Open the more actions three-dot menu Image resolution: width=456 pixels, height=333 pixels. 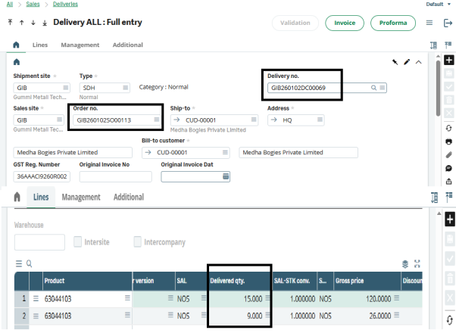pyautogui.click(x=429, y=23)
